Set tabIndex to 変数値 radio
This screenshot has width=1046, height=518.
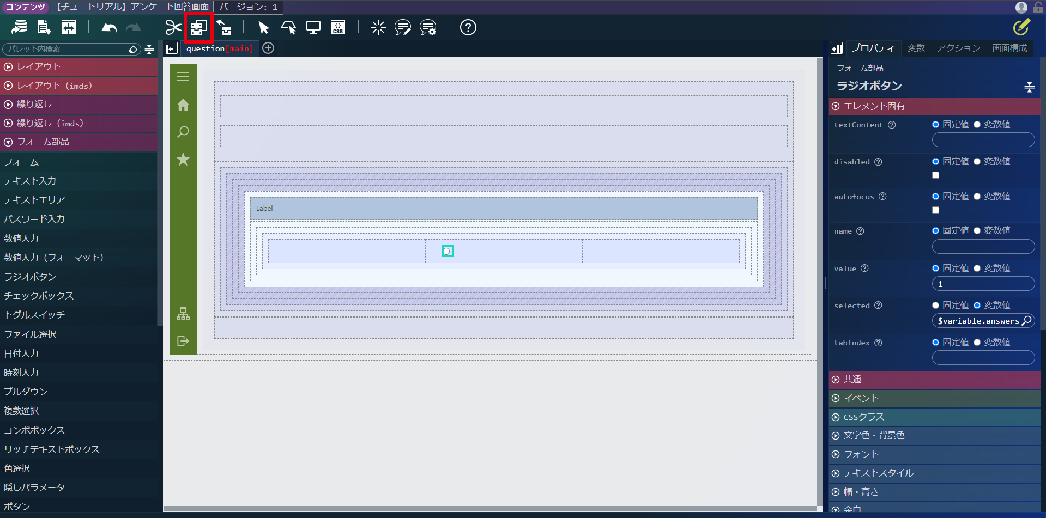click(977, 342)
